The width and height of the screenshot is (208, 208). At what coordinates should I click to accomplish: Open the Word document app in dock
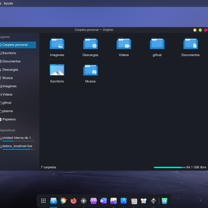pos(103,201)
